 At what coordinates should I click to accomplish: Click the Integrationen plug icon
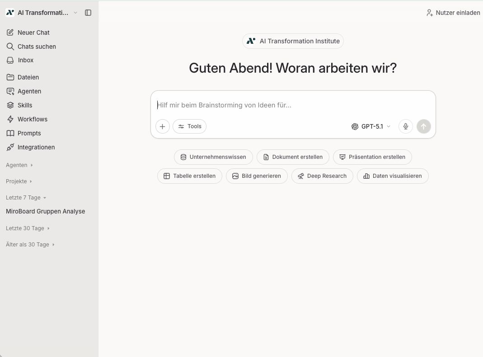tap(10, 147)
